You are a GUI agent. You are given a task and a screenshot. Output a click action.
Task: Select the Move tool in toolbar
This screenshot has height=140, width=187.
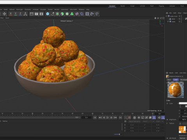[4, 14]
